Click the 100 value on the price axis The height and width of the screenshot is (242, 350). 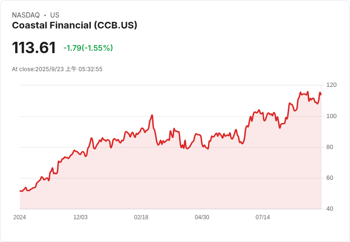pyautogui.click(x=331, y=116)
